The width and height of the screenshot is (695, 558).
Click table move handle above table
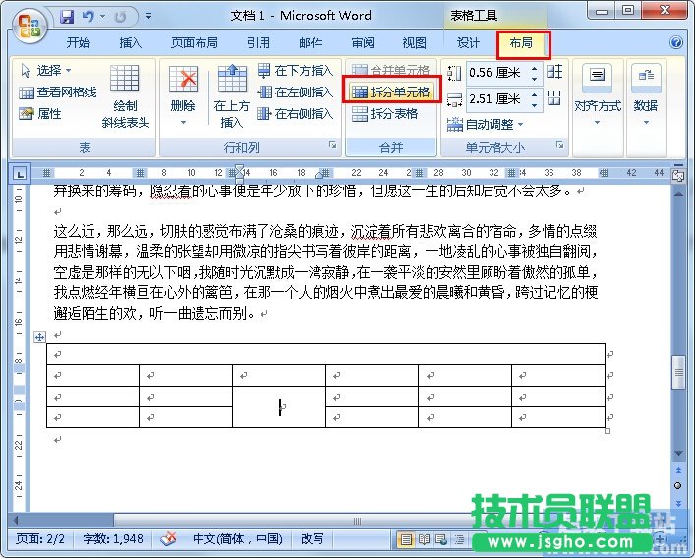(x=40, y=337)
